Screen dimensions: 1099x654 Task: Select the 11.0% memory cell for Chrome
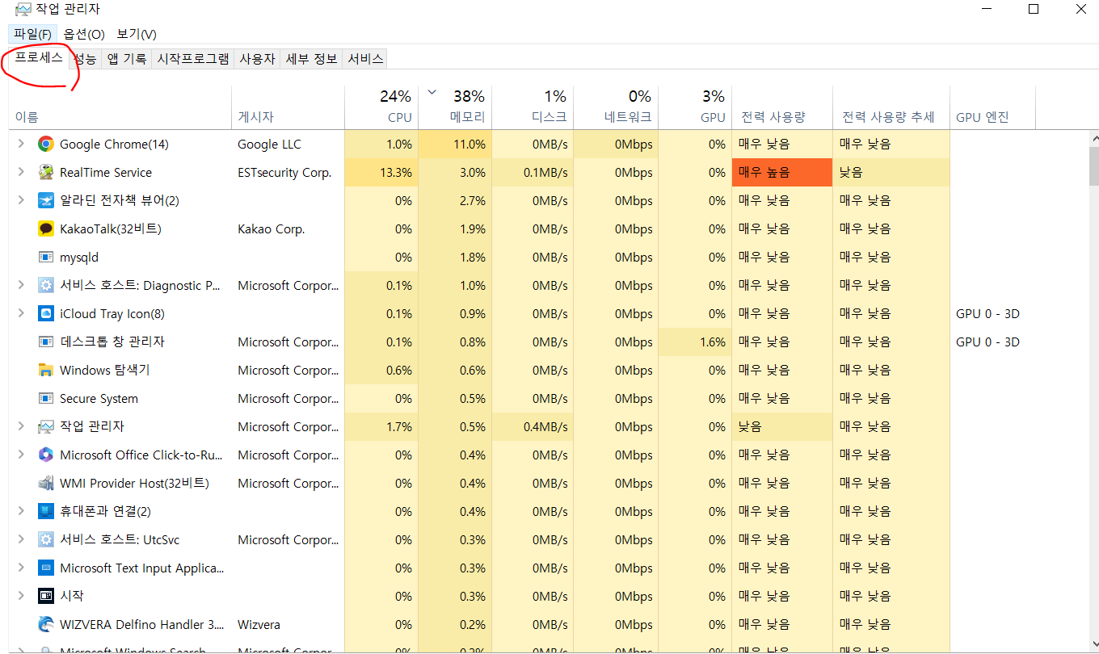455,145
